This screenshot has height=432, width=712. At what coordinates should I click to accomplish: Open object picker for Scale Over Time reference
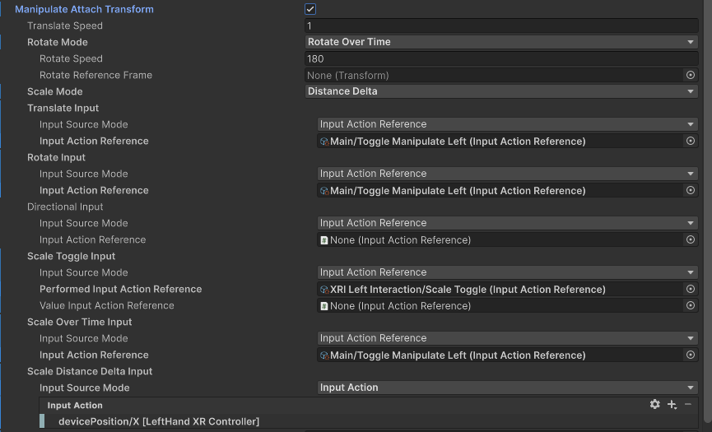(x=691, y=355)
